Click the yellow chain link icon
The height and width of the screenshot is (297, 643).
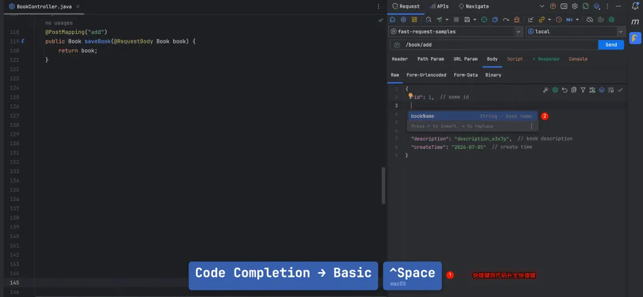[542, 20]
